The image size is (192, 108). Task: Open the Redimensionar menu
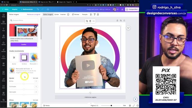click(x=27, y=9)
